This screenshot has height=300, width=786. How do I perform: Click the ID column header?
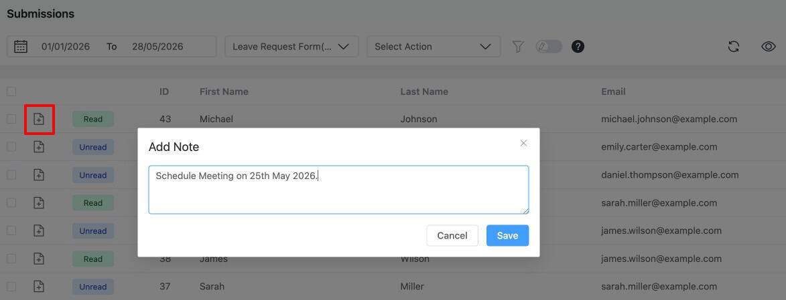point(164,92)
